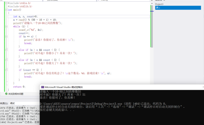204x125 pixels.
Task: Click the printf 你猜大了 line
Action: tap(50, 63)
